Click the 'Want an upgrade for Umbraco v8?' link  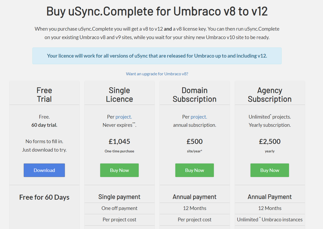(x=157, y=74)
